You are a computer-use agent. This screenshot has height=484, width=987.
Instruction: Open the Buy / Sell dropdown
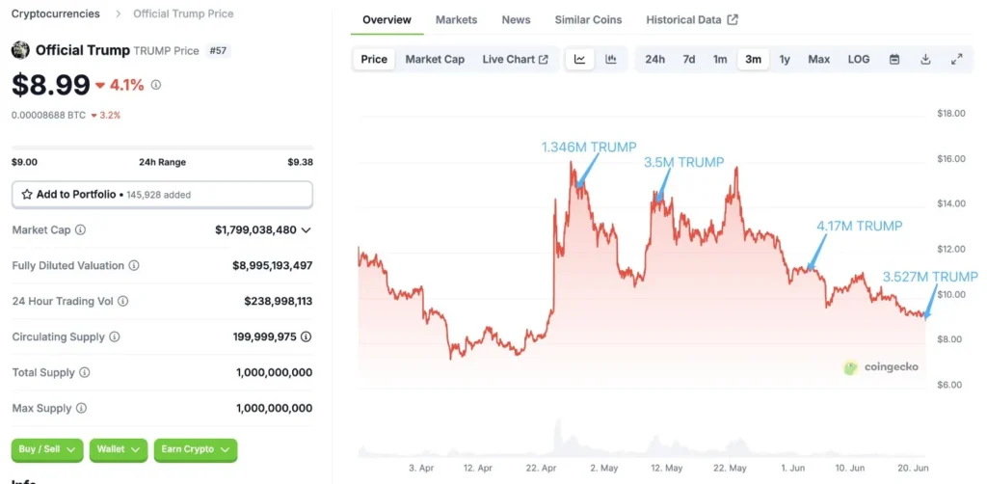46,449
